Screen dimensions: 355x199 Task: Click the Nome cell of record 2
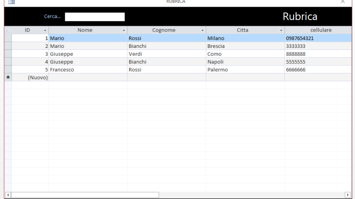(88, 46)
